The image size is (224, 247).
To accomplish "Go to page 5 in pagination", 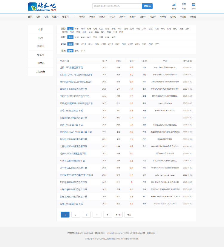I will pyautogui.click(x=108, y=215).
